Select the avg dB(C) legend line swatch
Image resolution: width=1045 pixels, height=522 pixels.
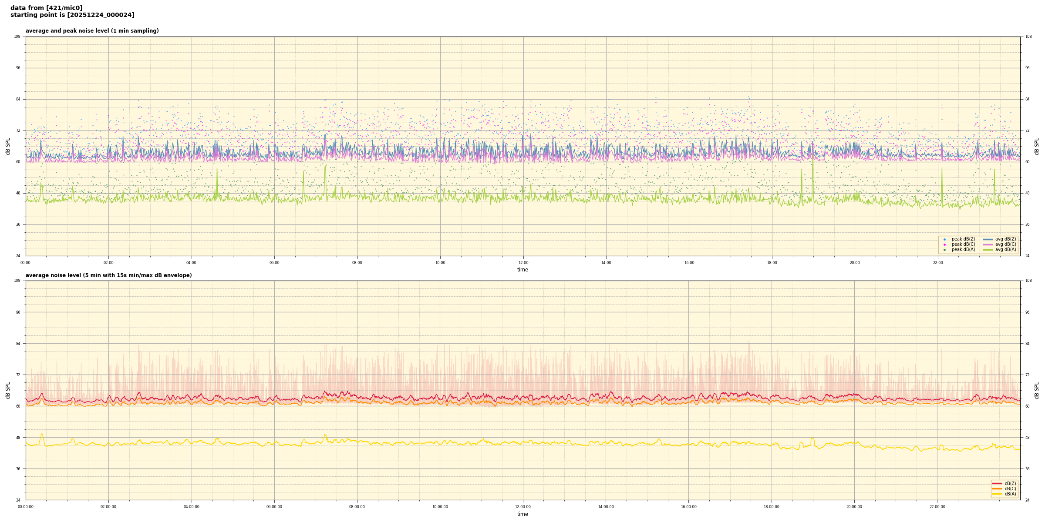coord(988,244)
